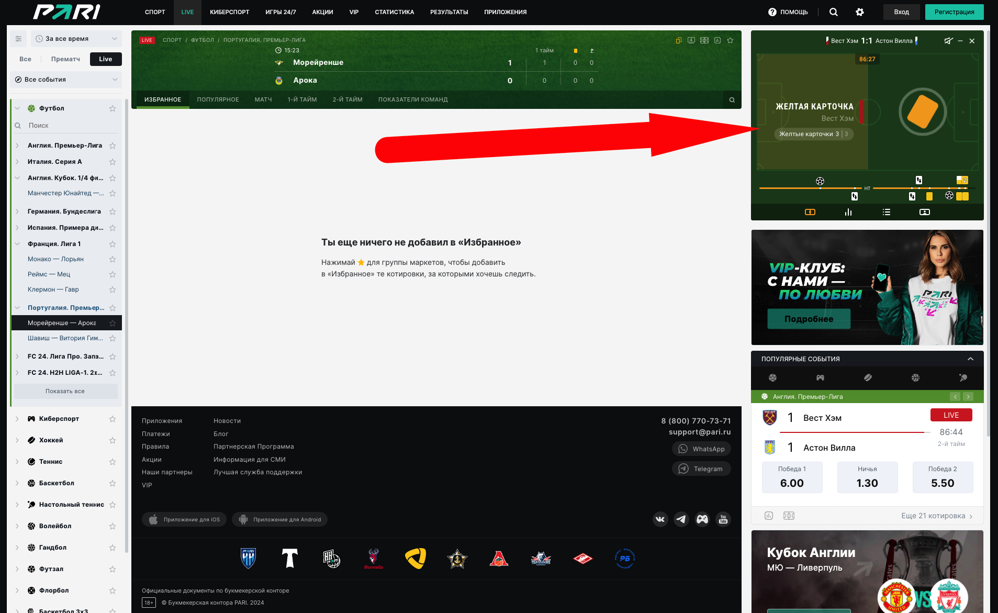Open the YouTube social icon in footer

click(x=723, y=519)
